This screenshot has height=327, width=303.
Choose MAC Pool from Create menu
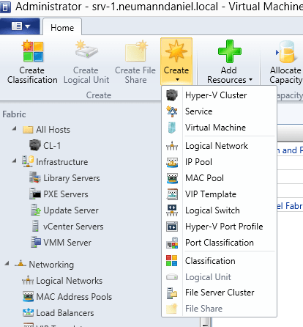(x=219, y=178)
